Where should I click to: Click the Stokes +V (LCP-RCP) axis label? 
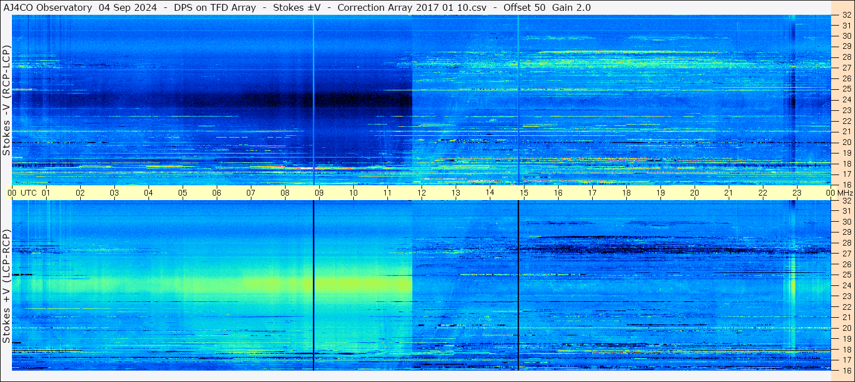click(x=6, y=286)
